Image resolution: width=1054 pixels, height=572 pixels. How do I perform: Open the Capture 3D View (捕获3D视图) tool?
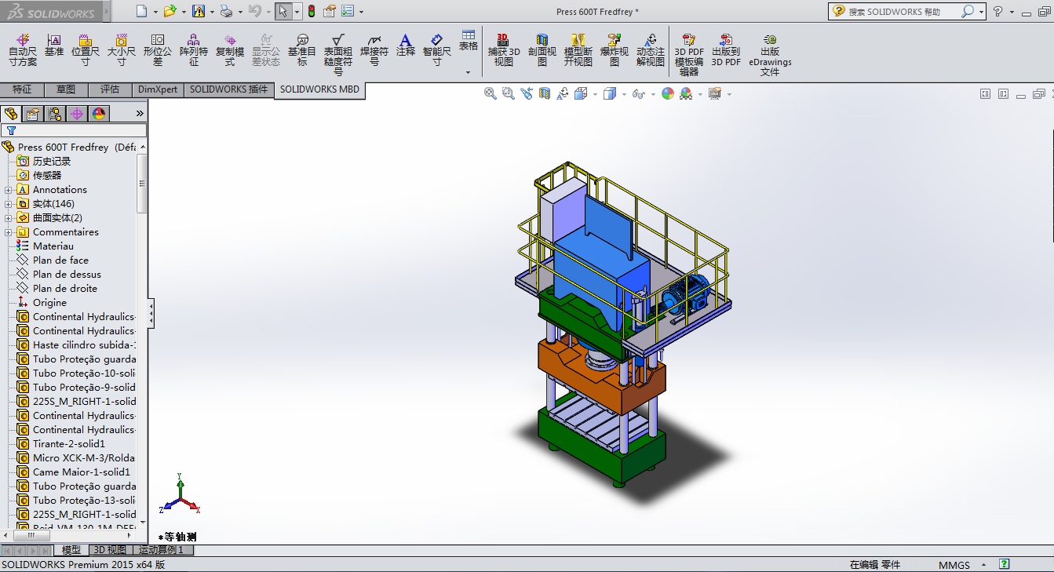point(503,49)
